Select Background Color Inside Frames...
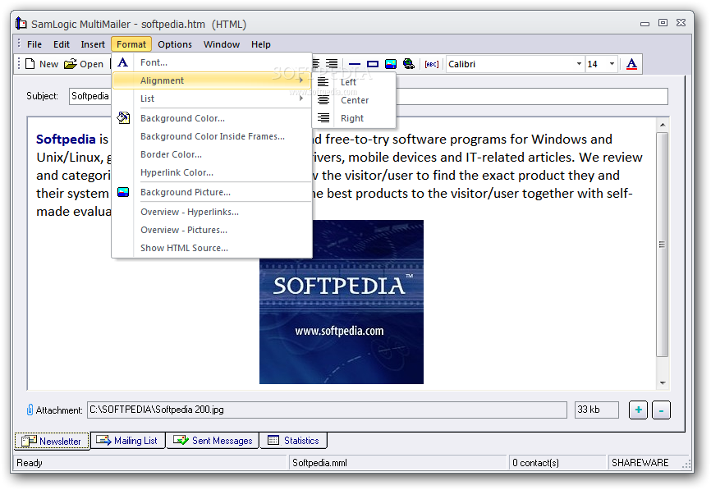Image resolution: width=711 pixels, height=490 pixels. click(212, 136)
